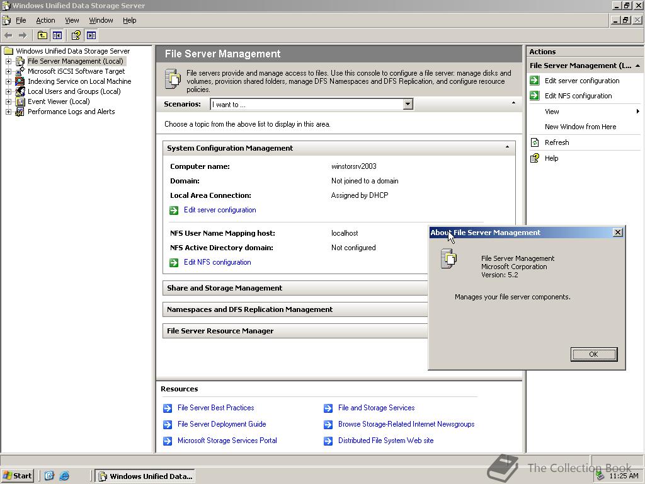Click blue arrow icon for Distributed File System Web site
Viewport: 645px width, 484px height.
click(328, 441)
